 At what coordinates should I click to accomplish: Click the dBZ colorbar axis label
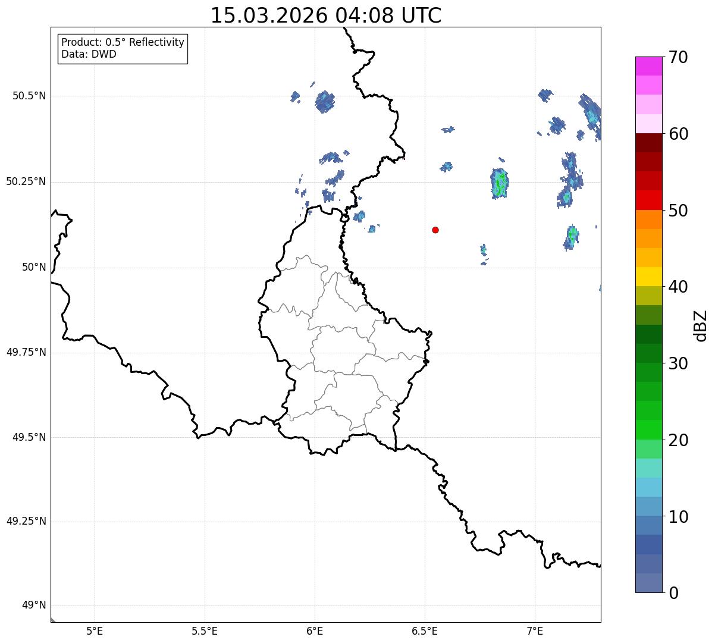701,325
